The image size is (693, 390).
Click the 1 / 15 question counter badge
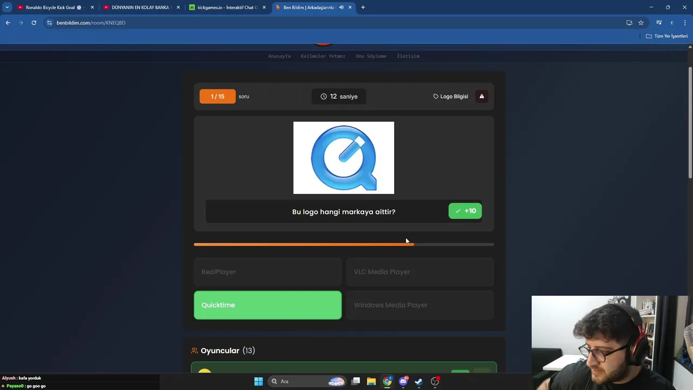(218, 96)
